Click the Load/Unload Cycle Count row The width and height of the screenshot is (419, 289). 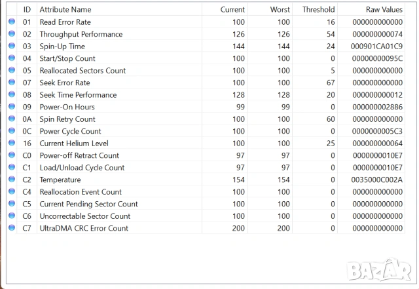pyautogui.click(x=82, y=168)
